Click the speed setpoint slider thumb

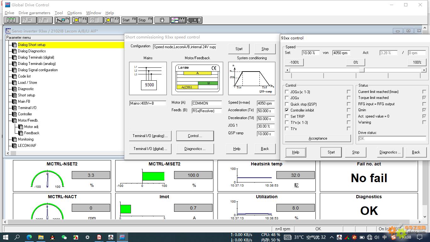pos(362,70)
